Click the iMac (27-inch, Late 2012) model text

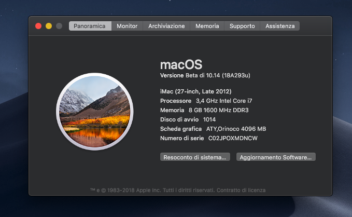pyautogui.click(x=196, y=91)
